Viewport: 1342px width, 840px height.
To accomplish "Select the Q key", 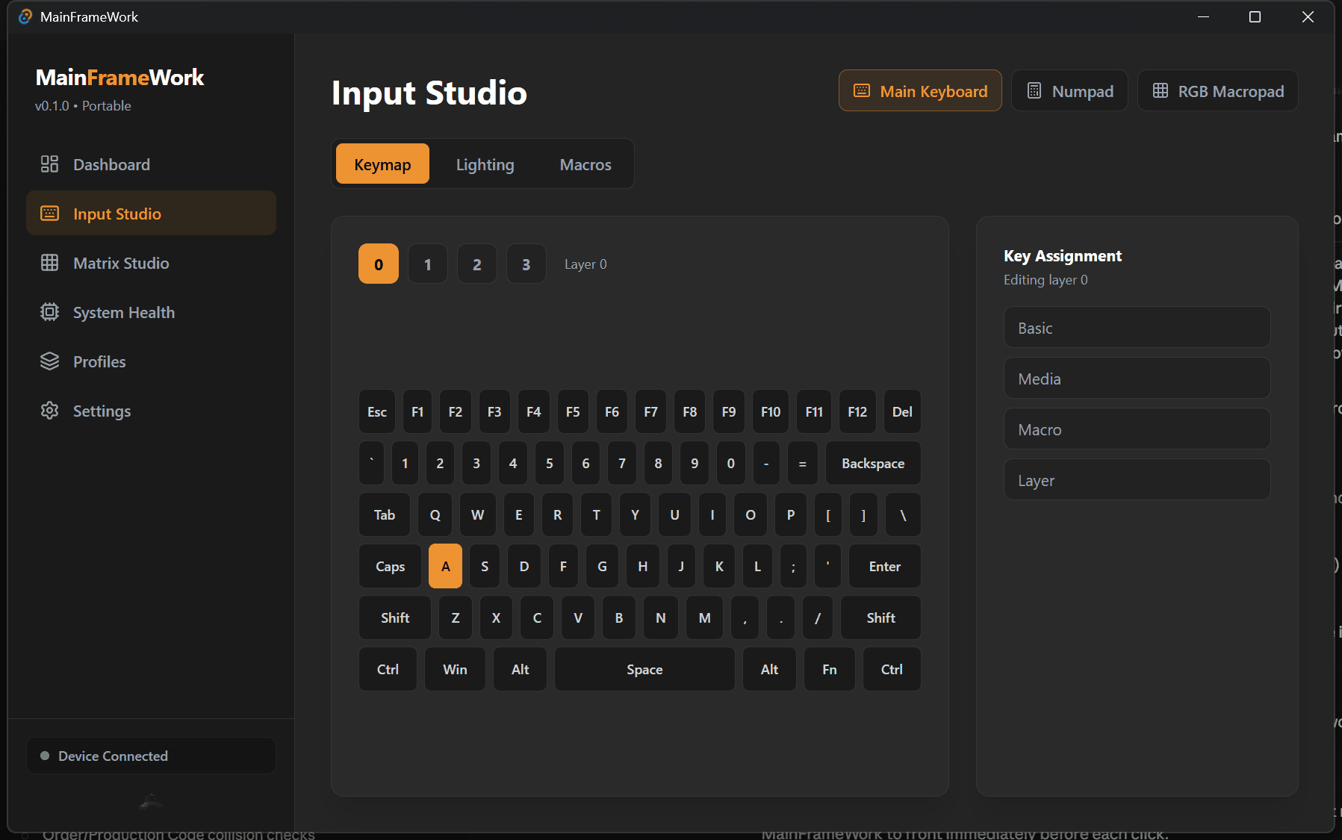I will (435, 514).
